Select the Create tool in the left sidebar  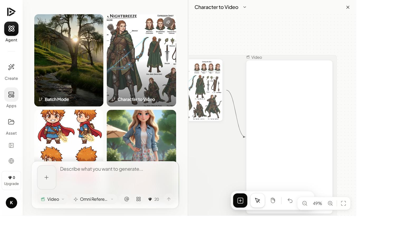(x=11, y=71)
